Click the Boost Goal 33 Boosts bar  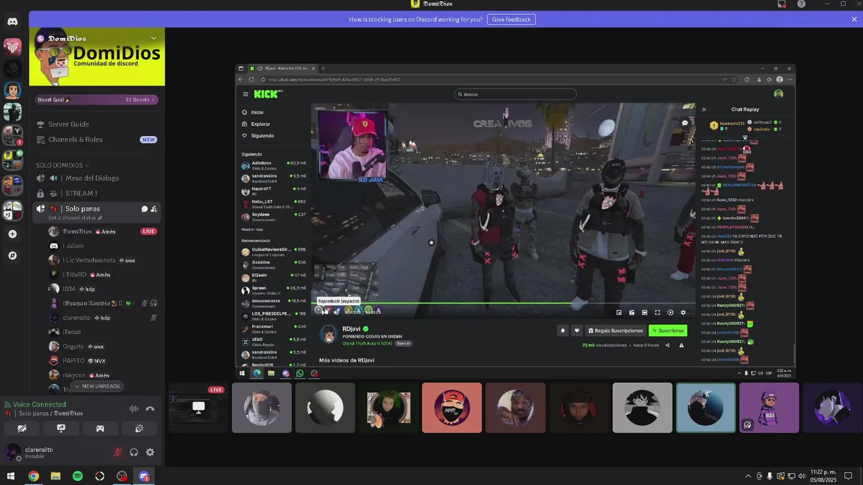pos(96,100)
